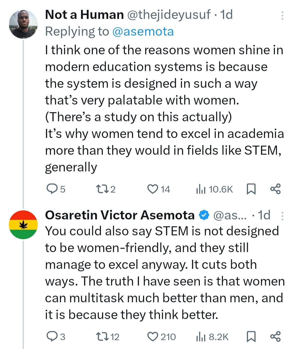Open more options on Osaretin's tweet
Viewport: 297px width, 349px height.
pos(282,216)
